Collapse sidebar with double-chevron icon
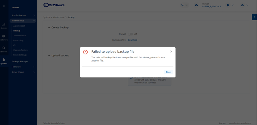 point(4,6)
